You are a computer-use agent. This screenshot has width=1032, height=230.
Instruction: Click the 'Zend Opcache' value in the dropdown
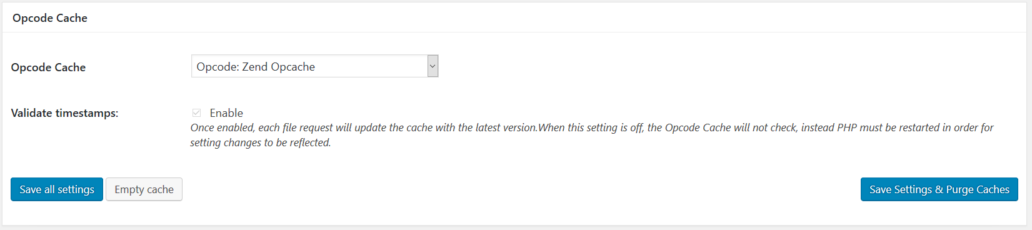(x=279, y=67)
